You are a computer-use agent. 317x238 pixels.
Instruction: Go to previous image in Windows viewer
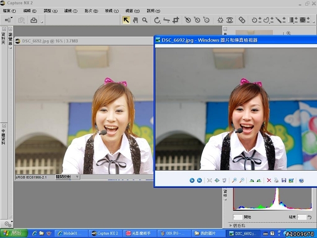click(192, 180)
